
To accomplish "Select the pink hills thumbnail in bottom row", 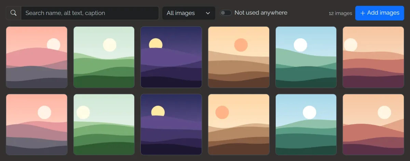I will pyautogui.click(x=37, y=125).
